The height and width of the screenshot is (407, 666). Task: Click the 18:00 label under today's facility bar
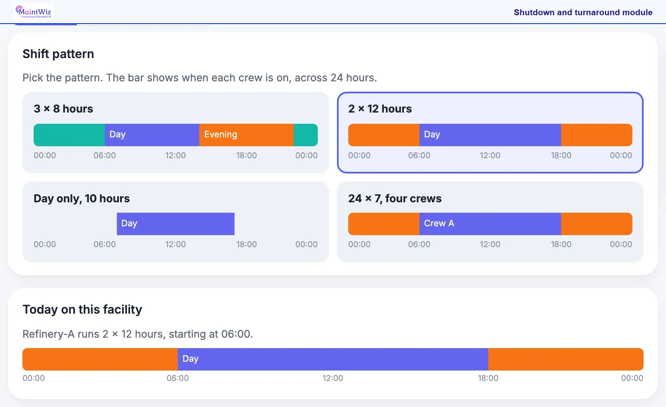[x=488, y=378]
